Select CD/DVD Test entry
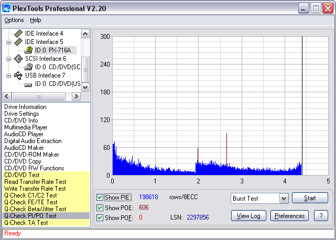Image resolution: width=336 pixels, height=240 pixels. pyautogui.click(x=47, y=175)
